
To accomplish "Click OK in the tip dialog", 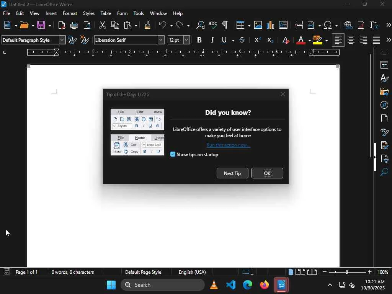I will [x=267, y=173].
